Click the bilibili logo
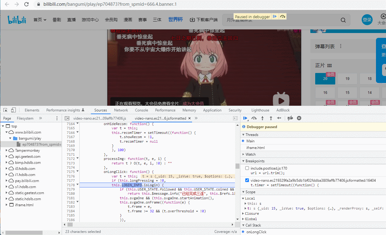The image size is (386, 235). coord(17,20)
